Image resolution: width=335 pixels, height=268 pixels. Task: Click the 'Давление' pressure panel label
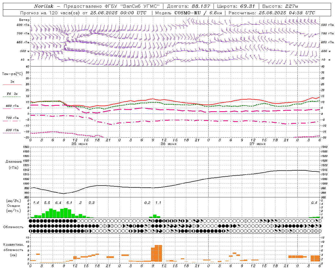point(14,162)
